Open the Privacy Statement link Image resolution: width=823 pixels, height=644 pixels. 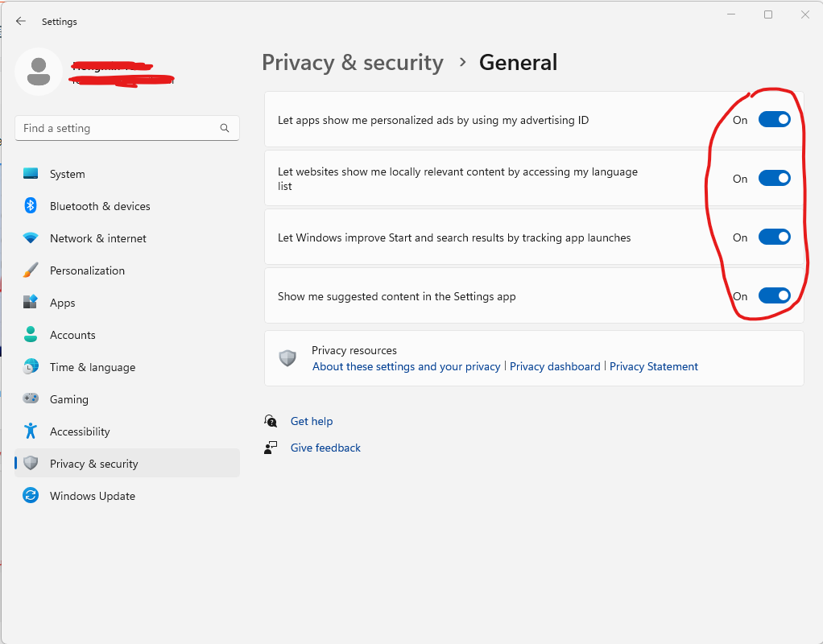coord(653,366)
